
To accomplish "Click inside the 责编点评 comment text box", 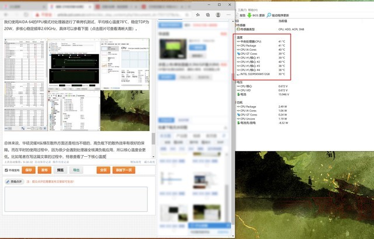I will point(76,199).
